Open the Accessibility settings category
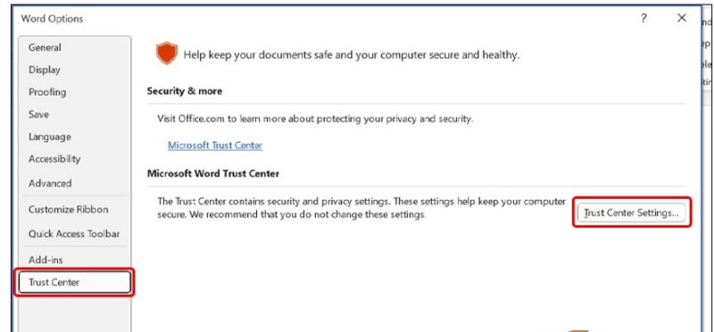This screenshot has width=714, height=332. pos(54,159)
